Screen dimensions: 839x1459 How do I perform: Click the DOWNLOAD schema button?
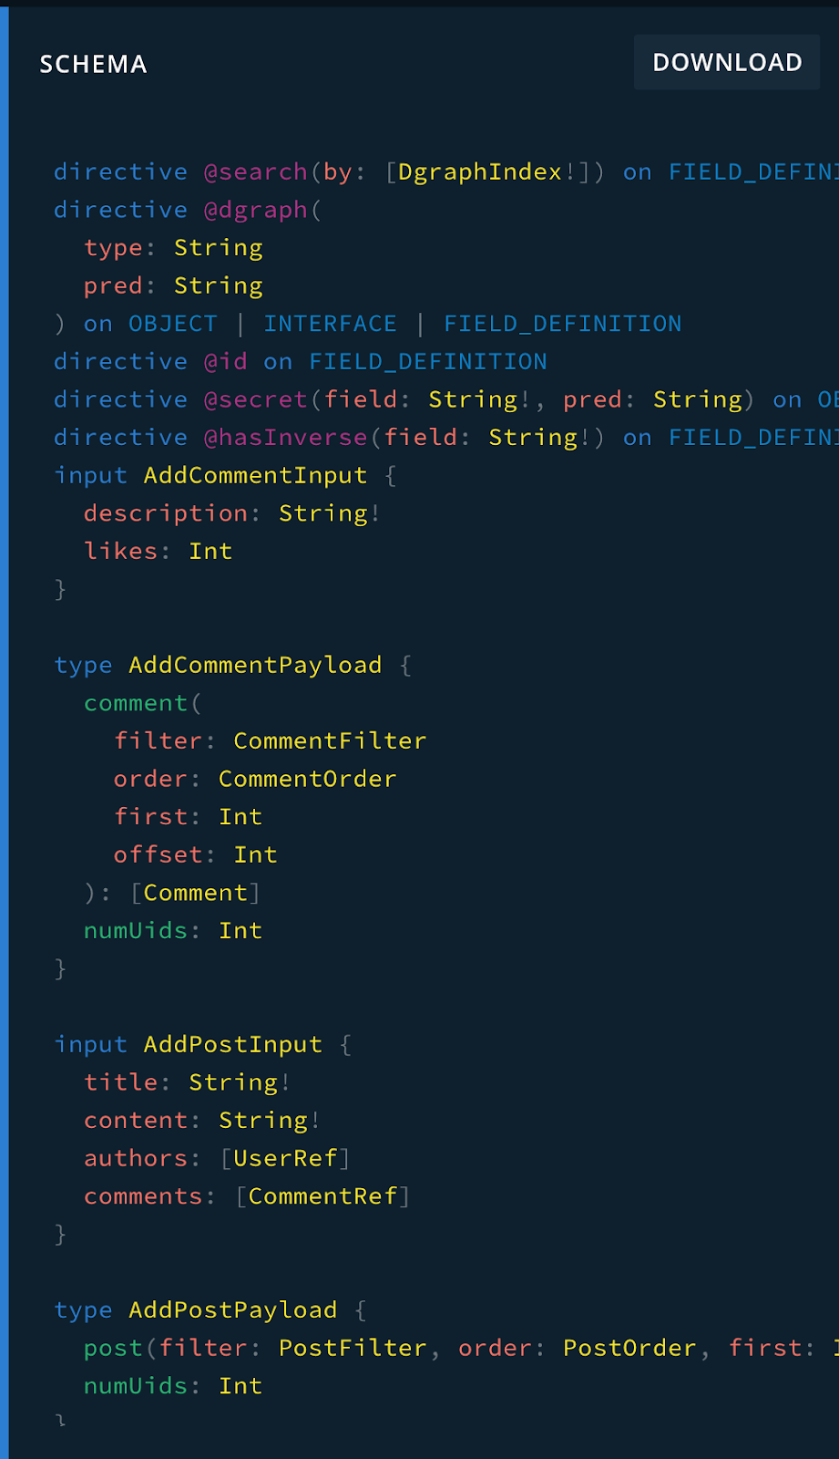click(727, 62)
